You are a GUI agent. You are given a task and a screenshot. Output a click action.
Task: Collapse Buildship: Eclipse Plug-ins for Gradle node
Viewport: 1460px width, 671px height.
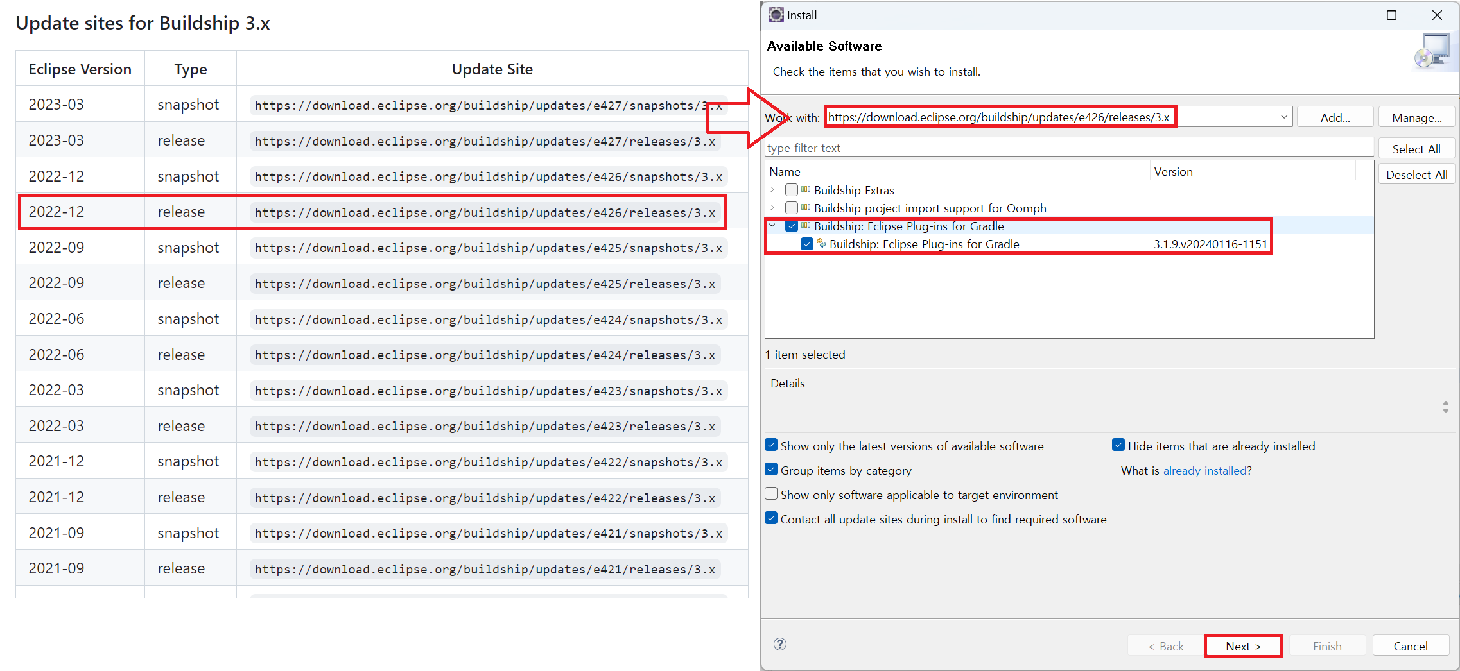[772, 226]
